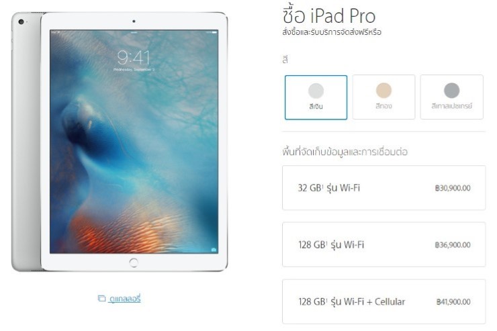Click the home button on iPad image
Image resolution: width=497 pixels, height=331 pixels.
point(134,263)
